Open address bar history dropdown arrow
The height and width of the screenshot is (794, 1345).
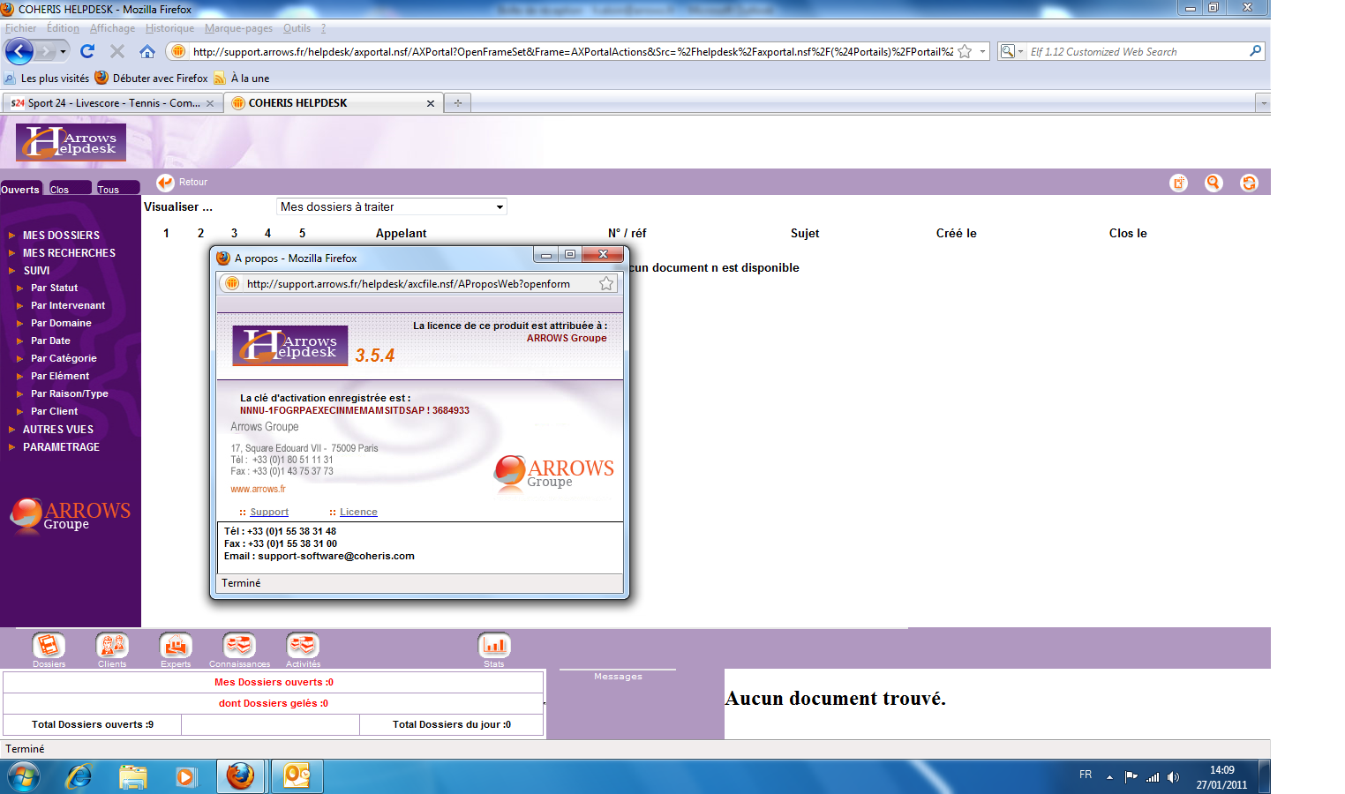982,51
